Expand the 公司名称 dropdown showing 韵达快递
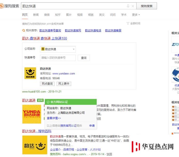The image size is (179, 157). click(x=58, y=49)
